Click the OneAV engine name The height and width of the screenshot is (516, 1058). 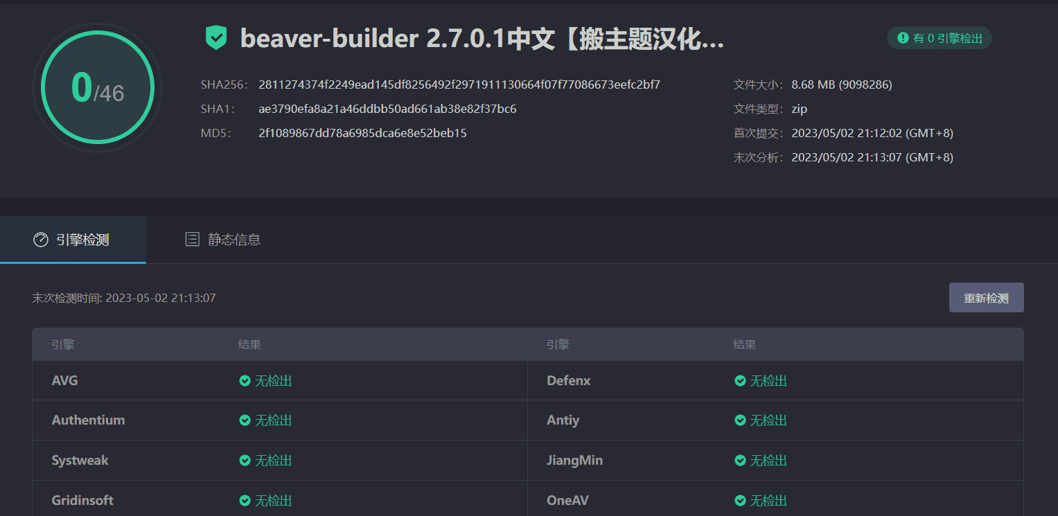coord(567,500)
